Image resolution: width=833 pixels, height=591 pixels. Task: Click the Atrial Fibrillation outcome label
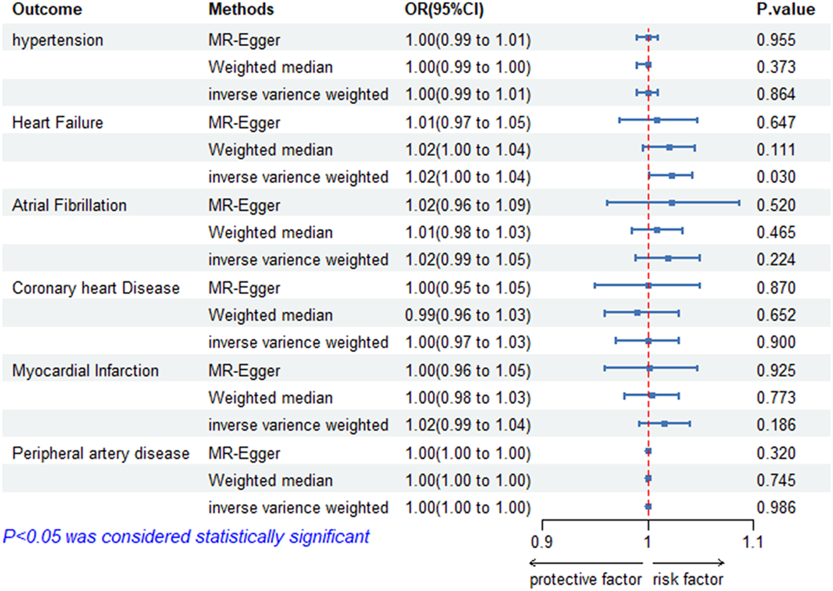click(69, 206)
